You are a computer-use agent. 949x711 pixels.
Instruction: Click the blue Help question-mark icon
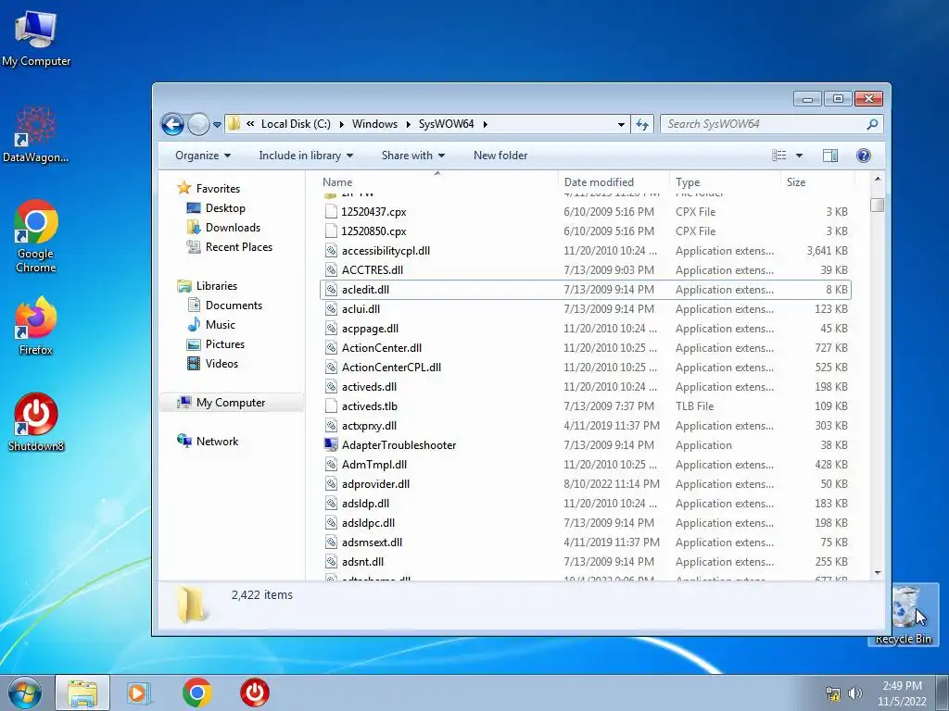pyautogui.click(x=864, y=156)
